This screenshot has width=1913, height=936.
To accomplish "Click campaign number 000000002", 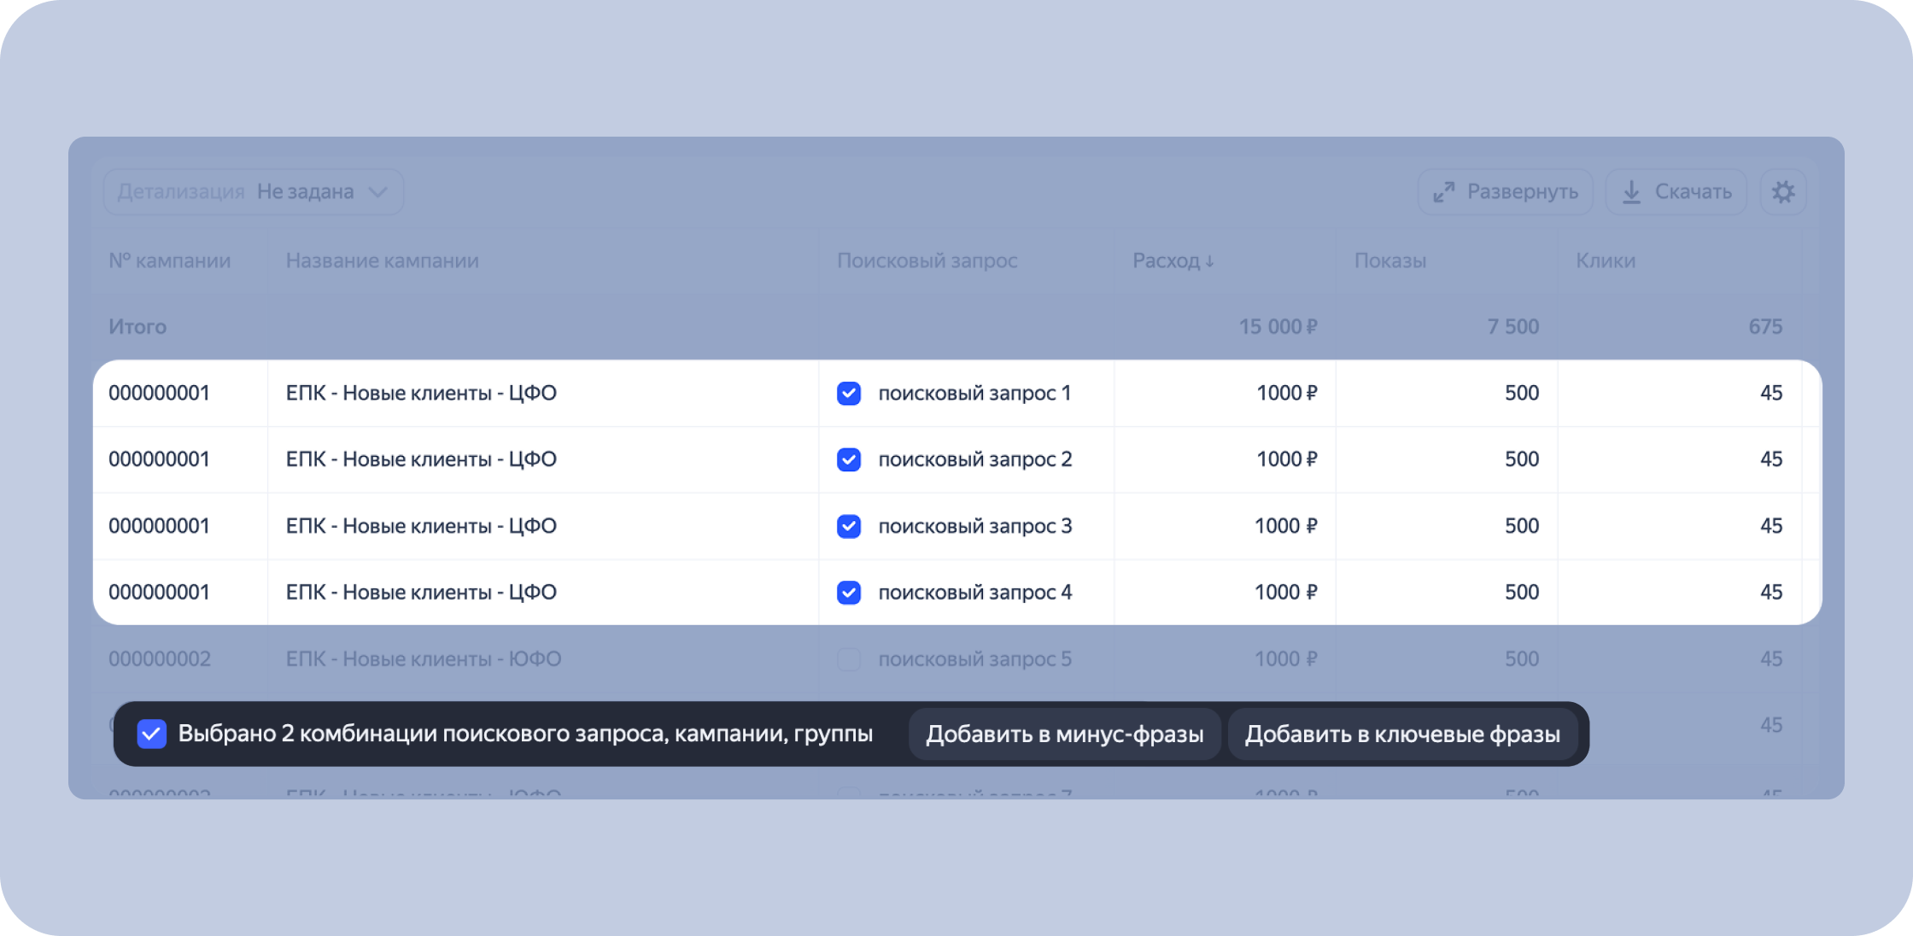I will click(160, 658).
